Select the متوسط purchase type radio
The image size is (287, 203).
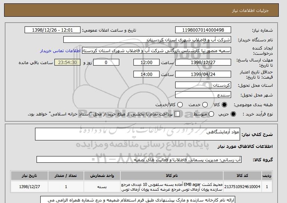pos(211,114)
